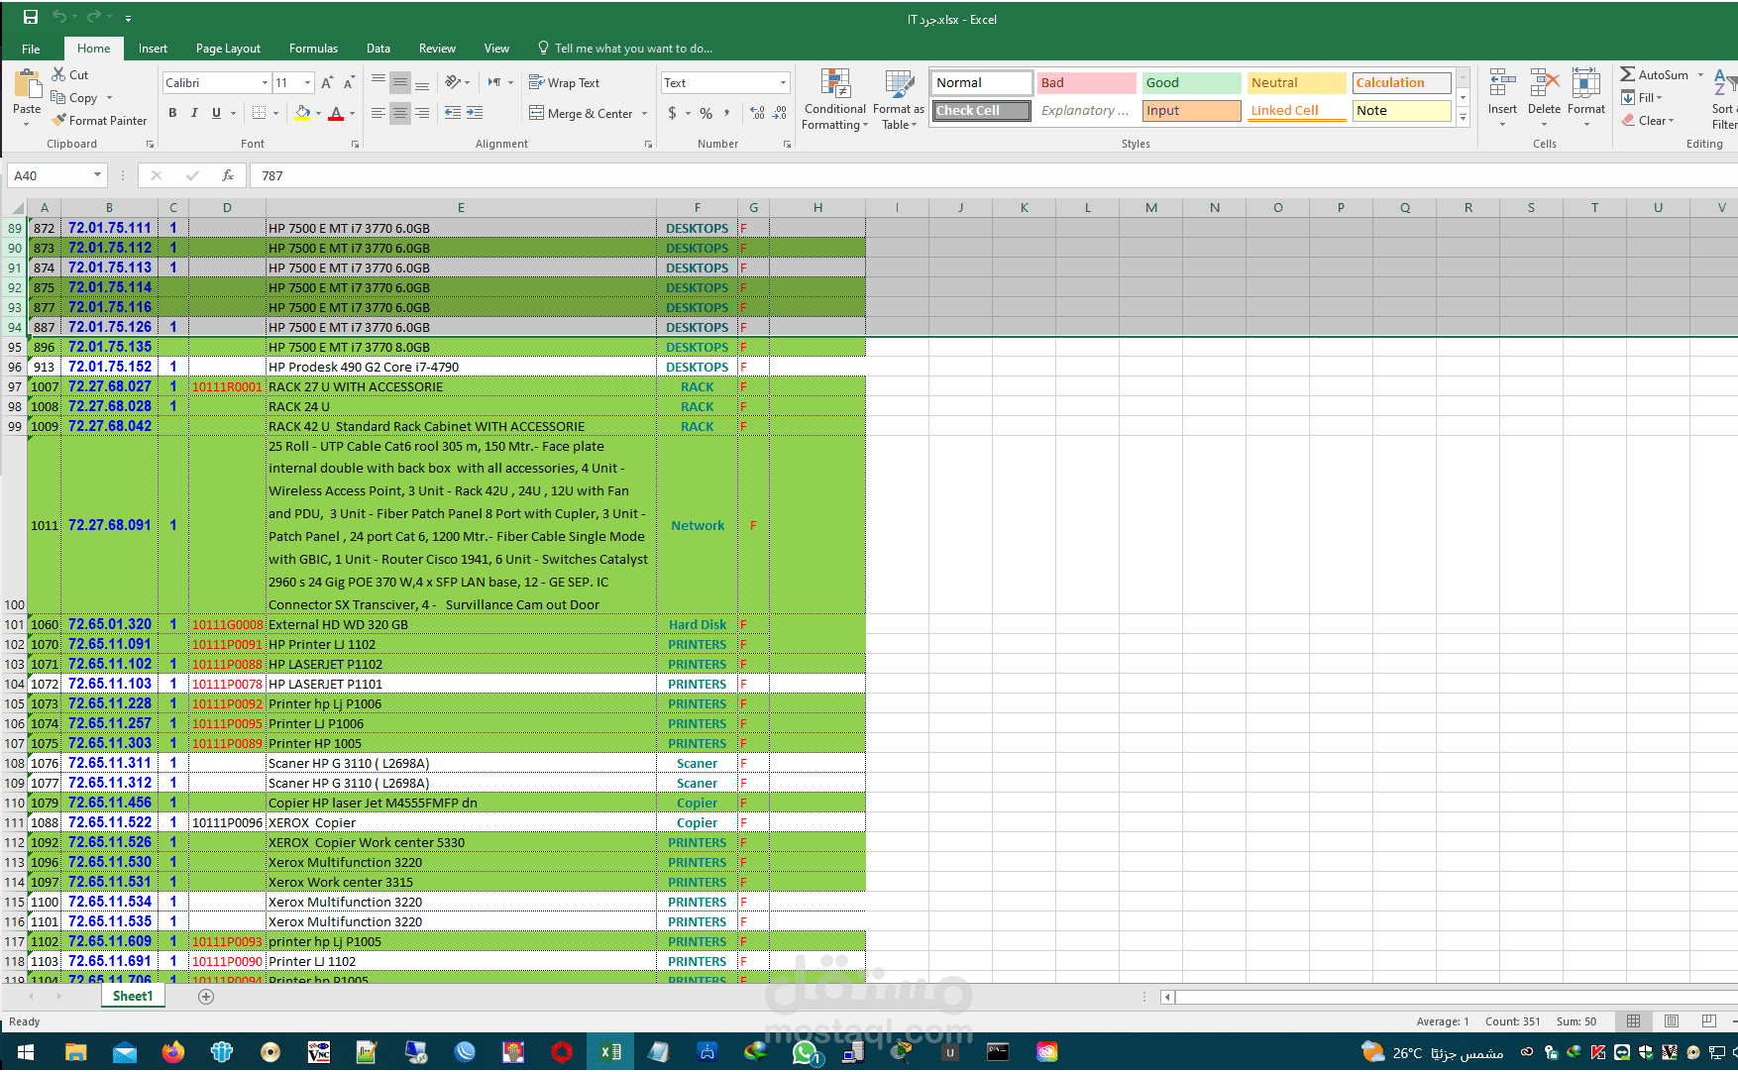
Task: Click the Select All corner of the grid
Action: [14, 207]
